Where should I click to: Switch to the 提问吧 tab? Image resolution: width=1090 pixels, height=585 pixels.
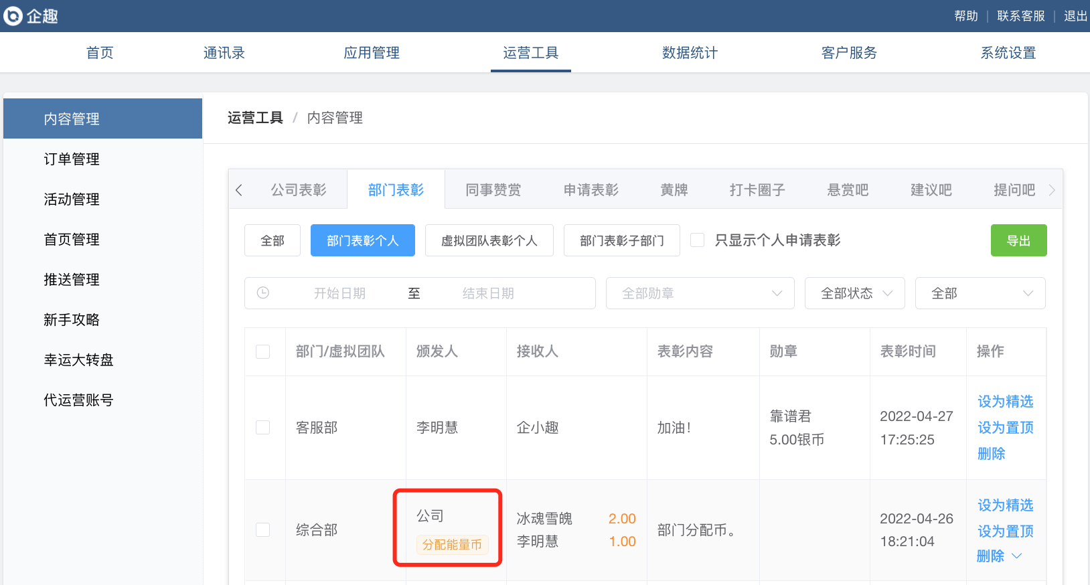coord(1014,189)
